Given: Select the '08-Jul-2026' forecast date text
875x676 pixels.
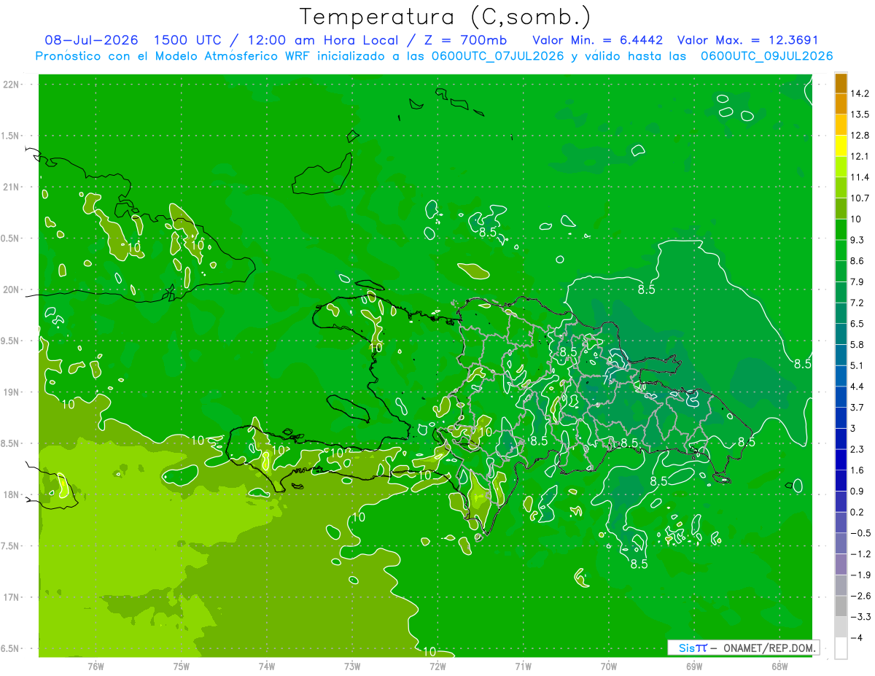Looking at the screenshot, I should click(x=92, y=39).
